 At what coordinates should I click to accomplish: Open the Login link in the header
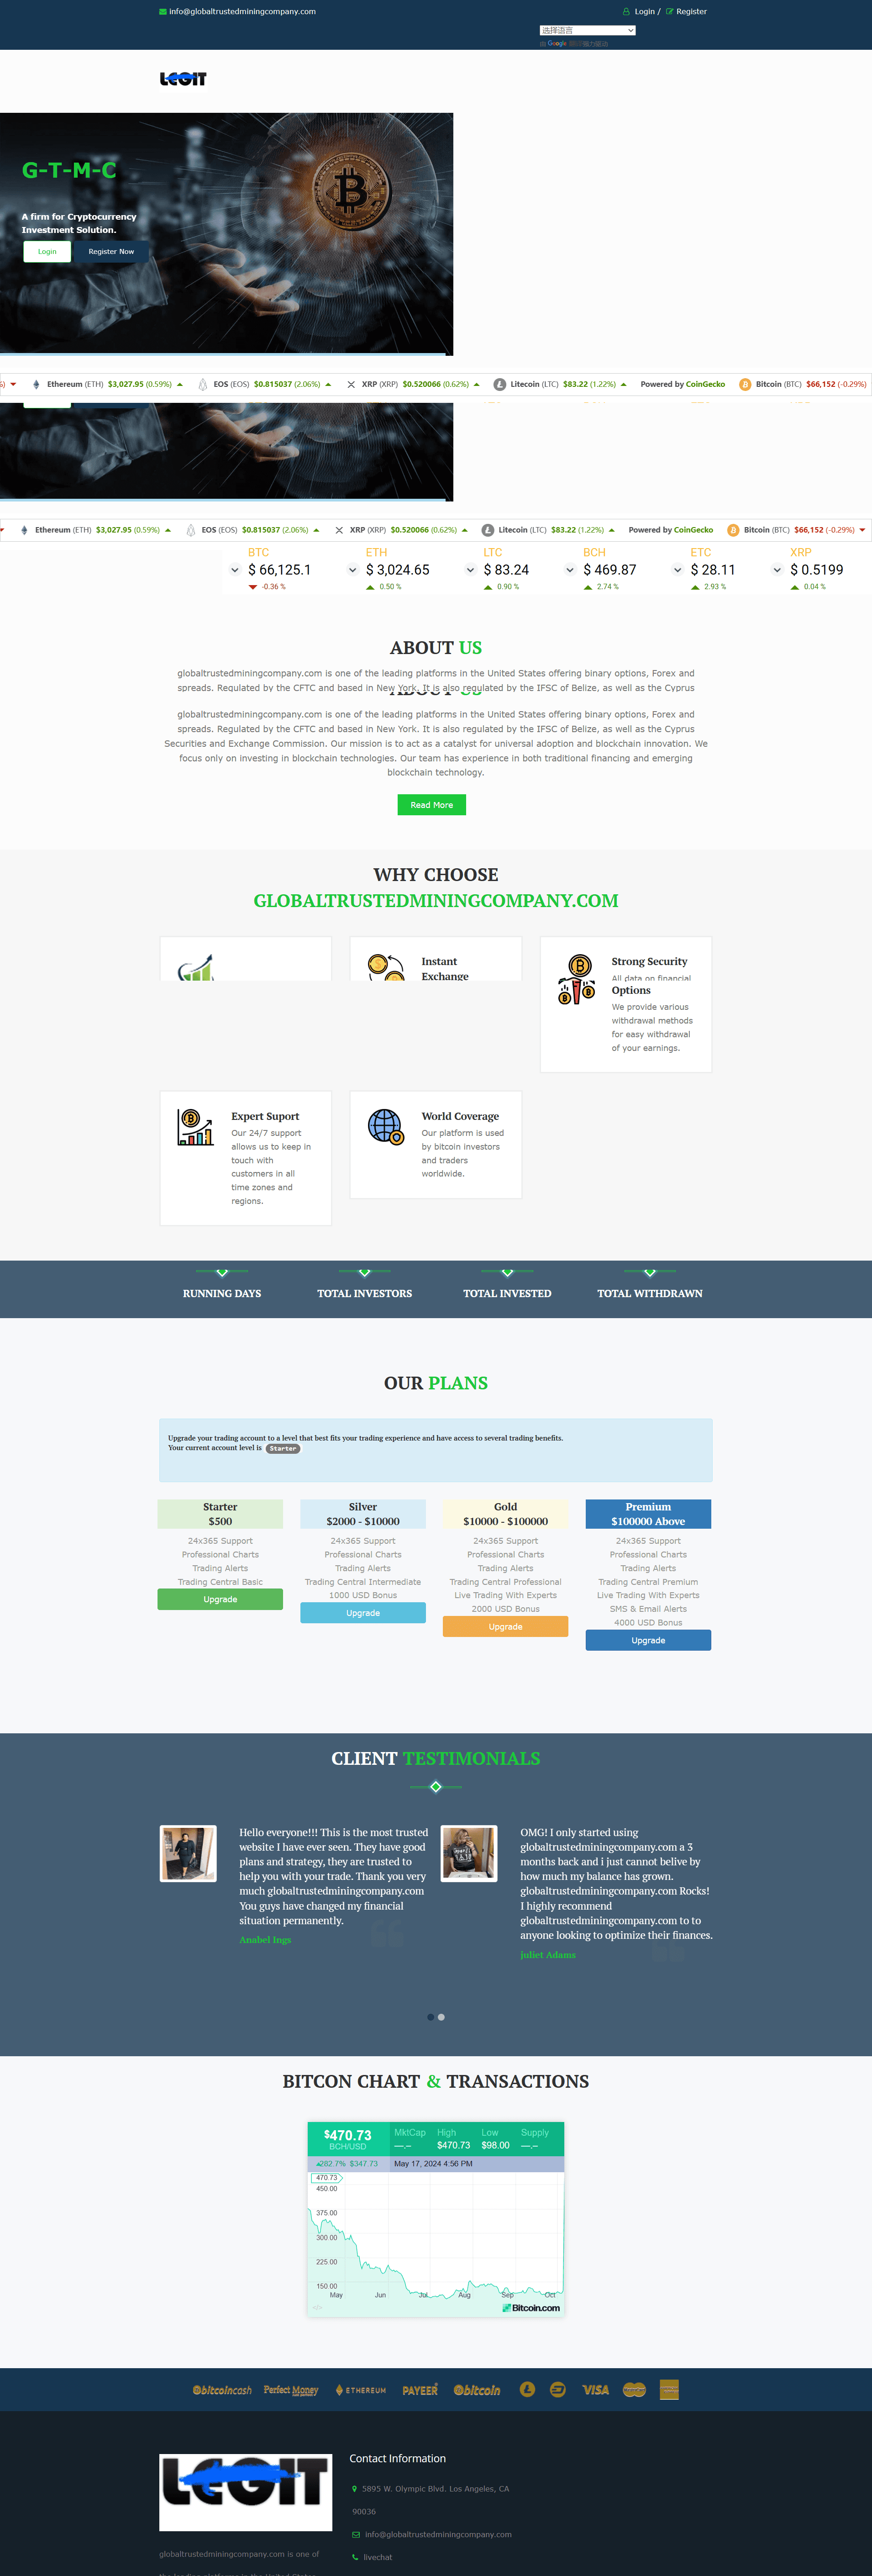tap(644, 12)
